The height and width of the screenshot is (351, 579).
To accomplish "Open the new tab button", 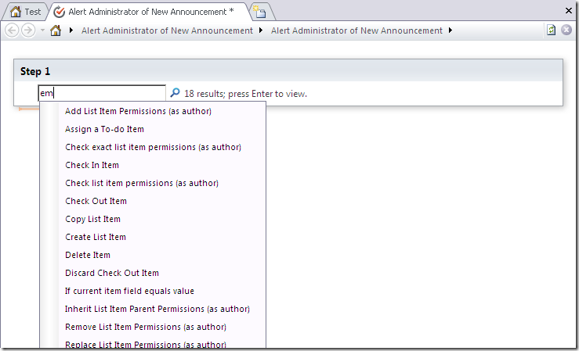I will (x=259, y=12).
